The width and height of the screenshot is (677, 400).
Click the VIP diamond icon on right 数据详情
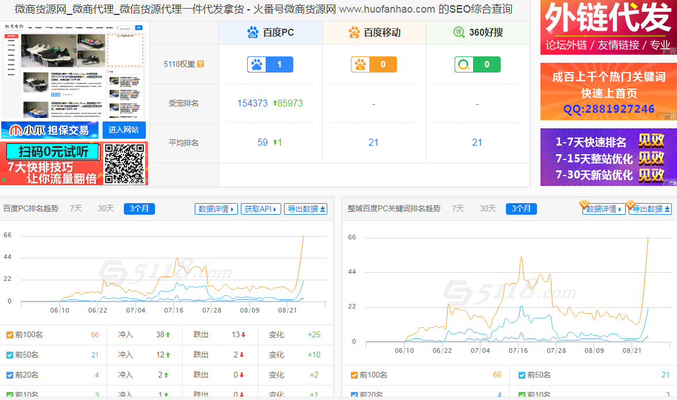(x=584, y=204)
